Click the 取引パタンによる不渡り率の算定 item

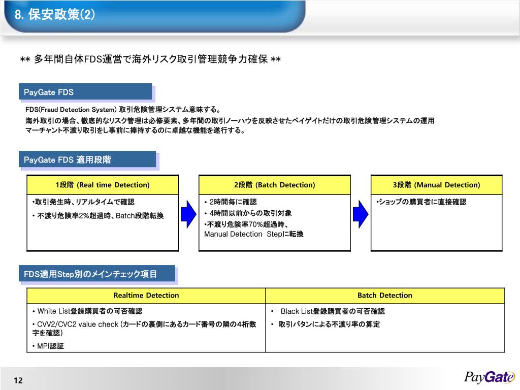point(326,324)
